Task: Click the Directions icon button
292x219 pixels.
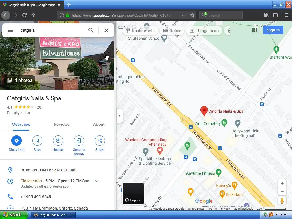Action: [x=17, y=141]
